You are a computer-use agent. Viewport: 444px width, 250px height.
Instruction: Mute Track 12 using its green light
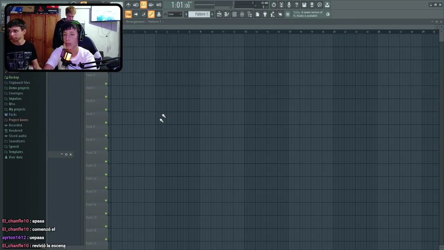point(106,187)
